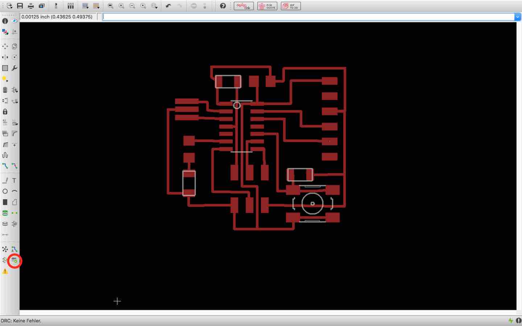
Task: Select the Text tool
Action: [x=14, y=180]
